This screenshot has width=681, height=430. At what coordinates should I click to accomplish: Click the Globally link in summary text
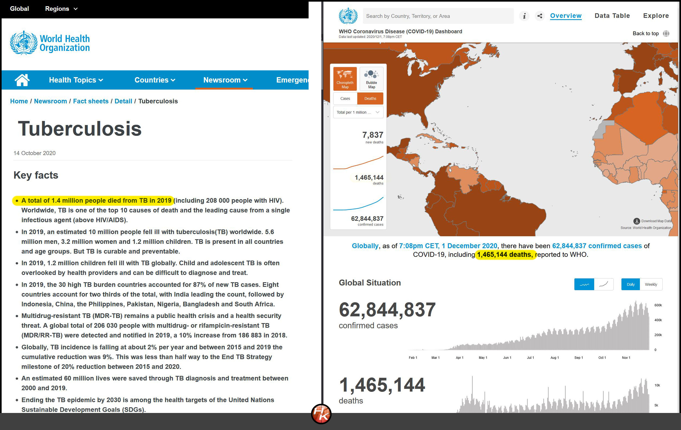(365, 246)
